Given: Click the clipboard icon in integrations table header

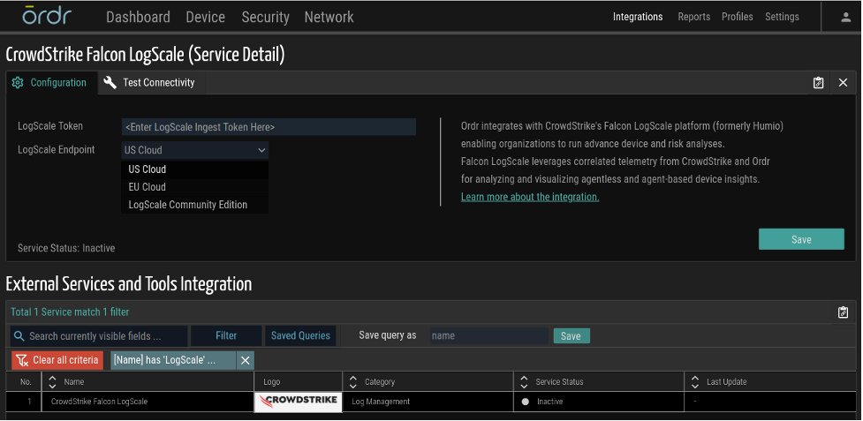Looking at the screenshot, I should 843,312.
